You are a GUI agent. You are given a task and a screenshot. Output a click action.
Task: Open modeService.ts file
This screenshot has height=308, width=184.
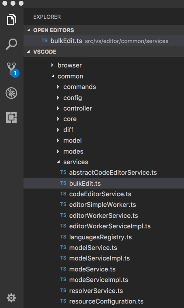[x=92, y=269]
